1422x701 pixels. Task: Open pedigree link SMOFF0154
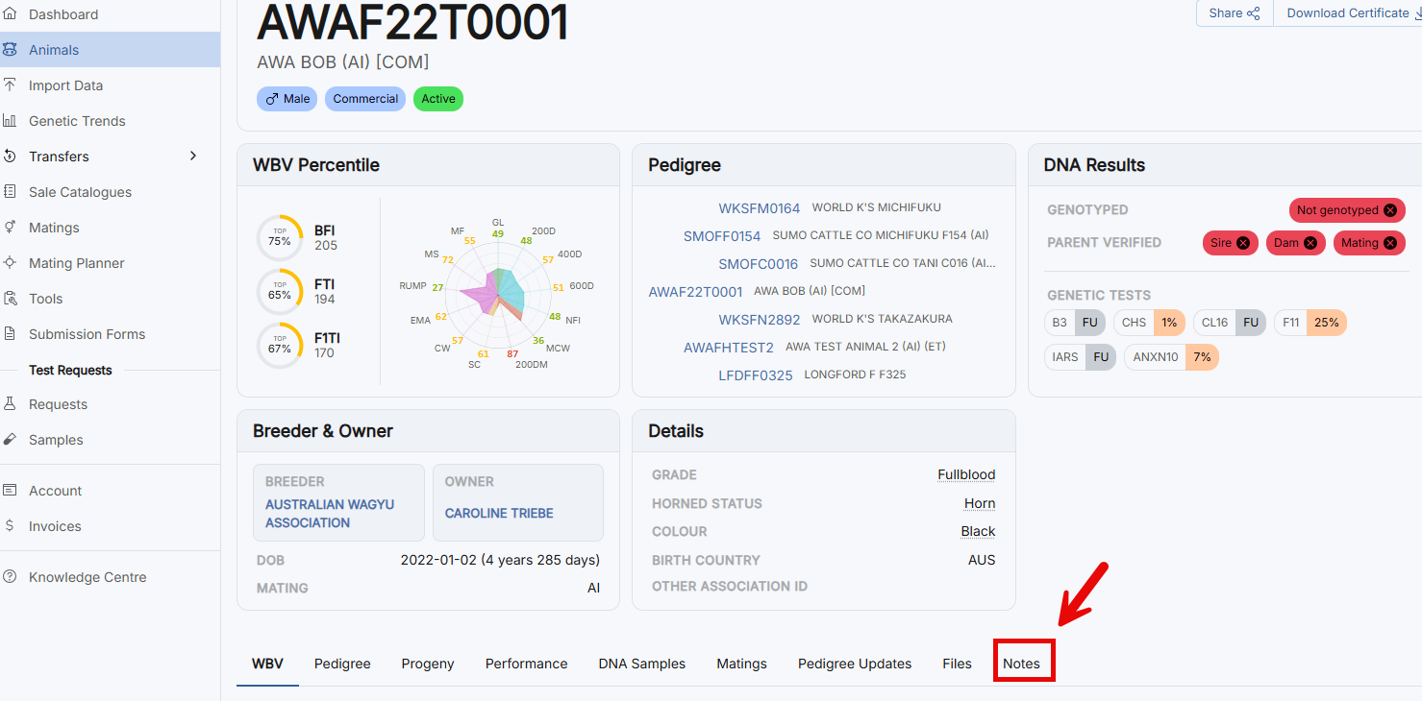click(722, 236)
